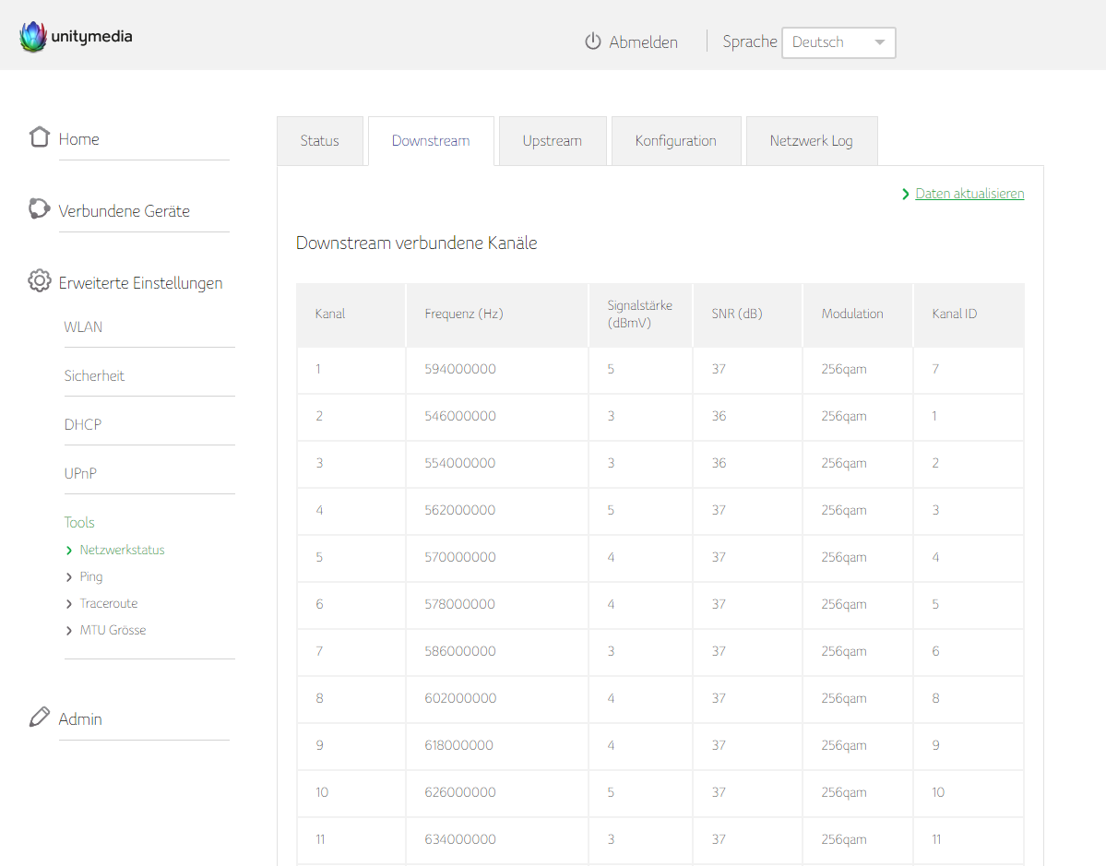Switch to the Upstream tab
The height and width of the screenshot is (866, 1106).
tap(552, 141)
